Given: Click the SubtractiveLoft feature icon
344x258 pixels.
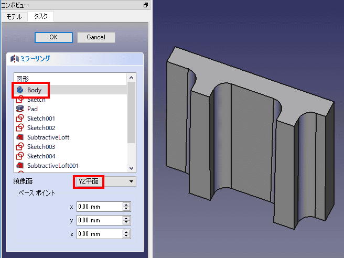Looking at the screenshot, I should tap(20, 137).
